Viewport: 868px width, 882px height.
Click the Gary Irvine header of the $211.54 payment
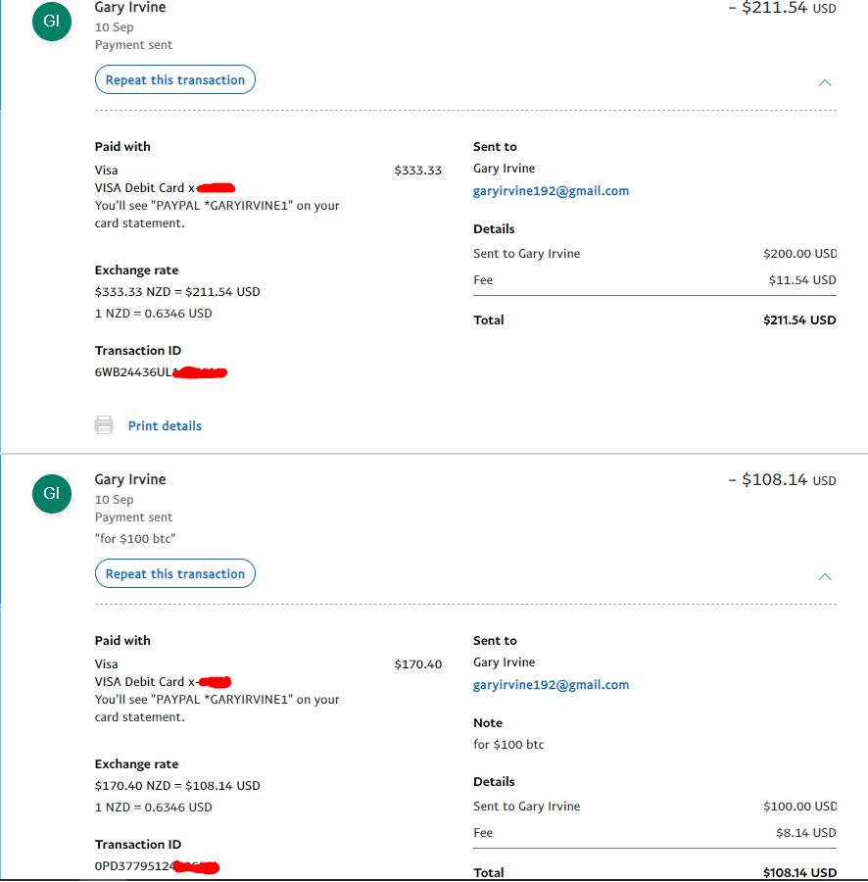coord(130,8)
